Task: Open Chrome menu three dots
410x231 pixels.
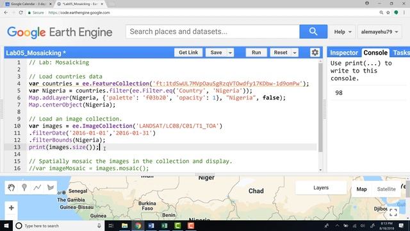Action: coord(404,13)
